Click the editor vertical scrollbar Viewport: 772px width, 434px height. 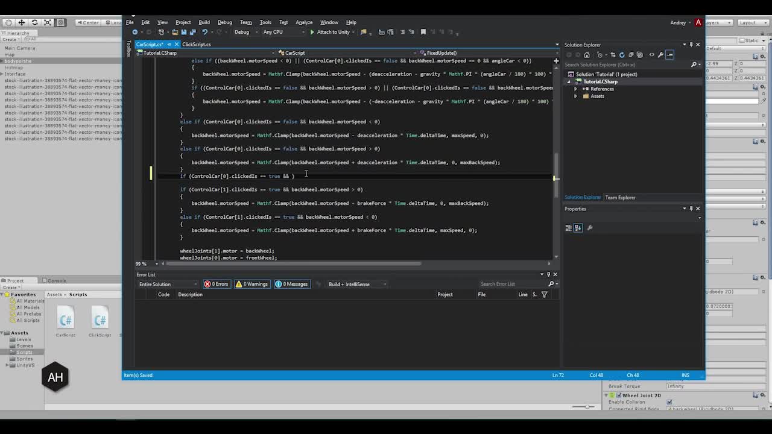pos(555,160)
